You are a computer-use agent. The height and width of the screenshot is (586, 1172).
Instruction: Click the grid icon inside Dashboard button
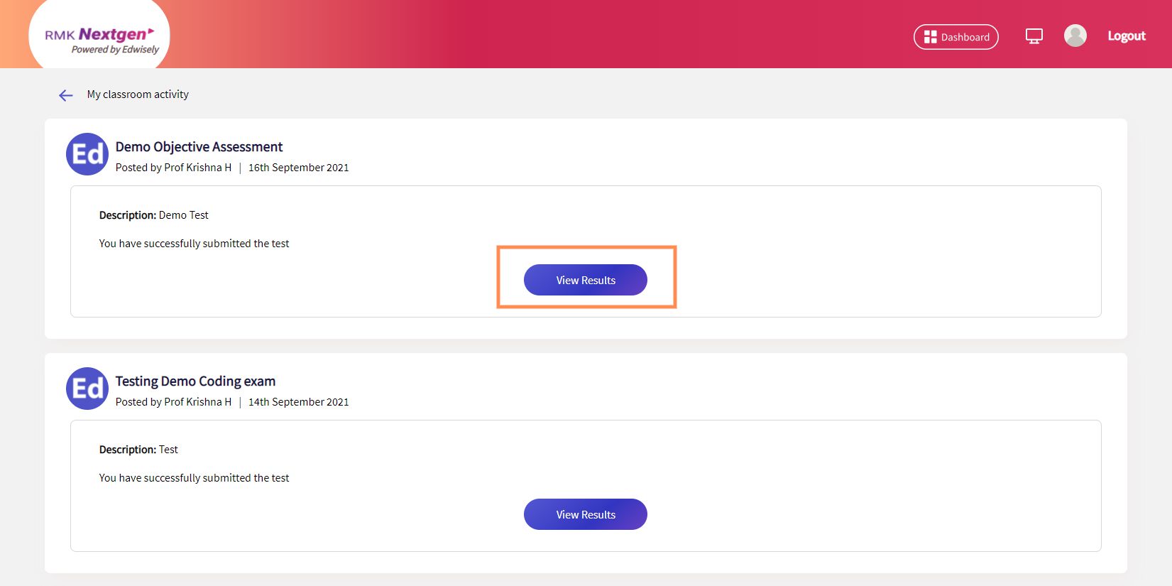click(x=930, y=37)
